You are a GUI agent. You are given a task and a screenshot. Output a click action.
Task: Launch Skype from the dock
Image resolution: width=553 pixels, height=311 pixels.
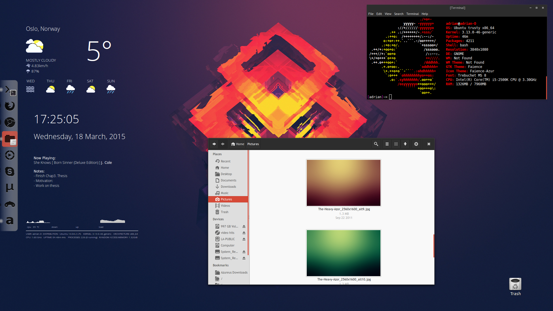(x=10, y=172)
